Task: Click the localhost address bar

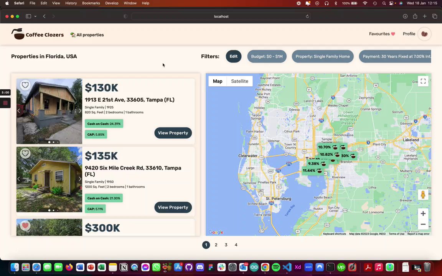Action: click(x=221, y=16)
